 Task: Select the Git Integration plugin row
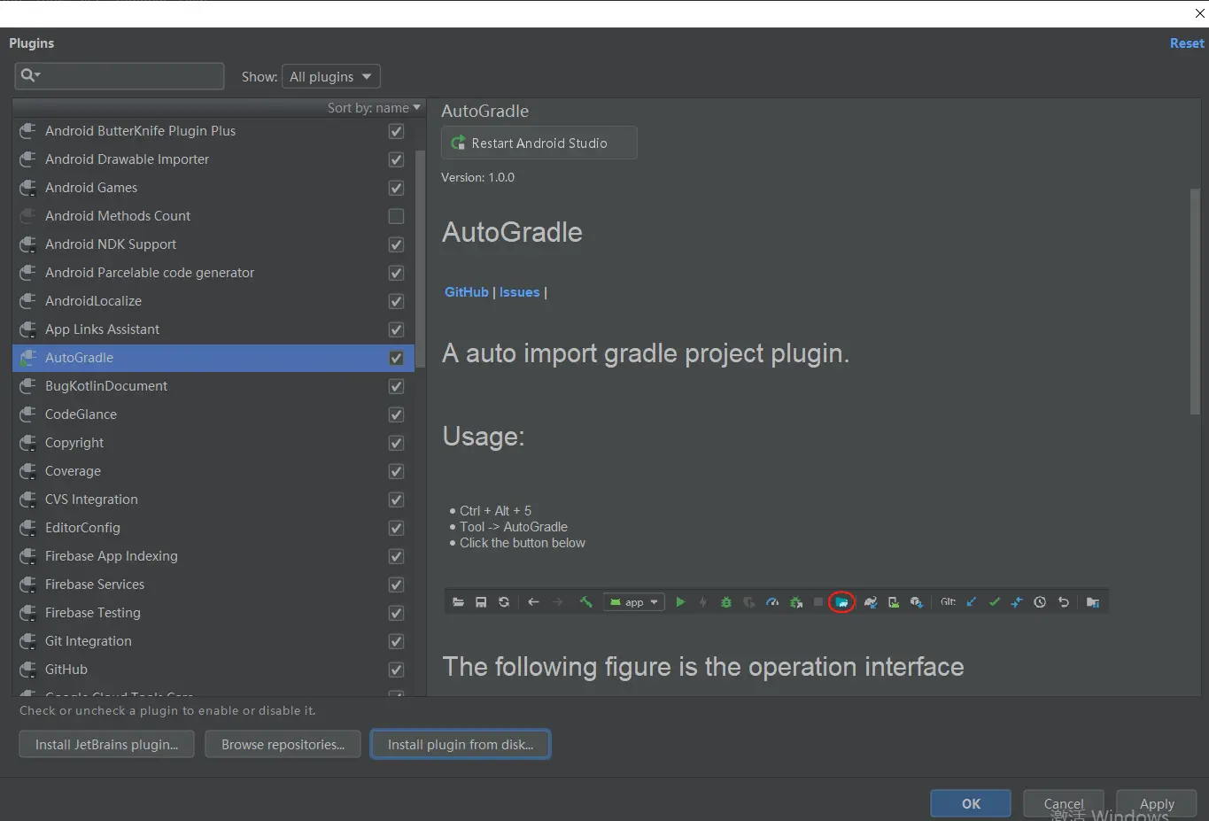213,641
